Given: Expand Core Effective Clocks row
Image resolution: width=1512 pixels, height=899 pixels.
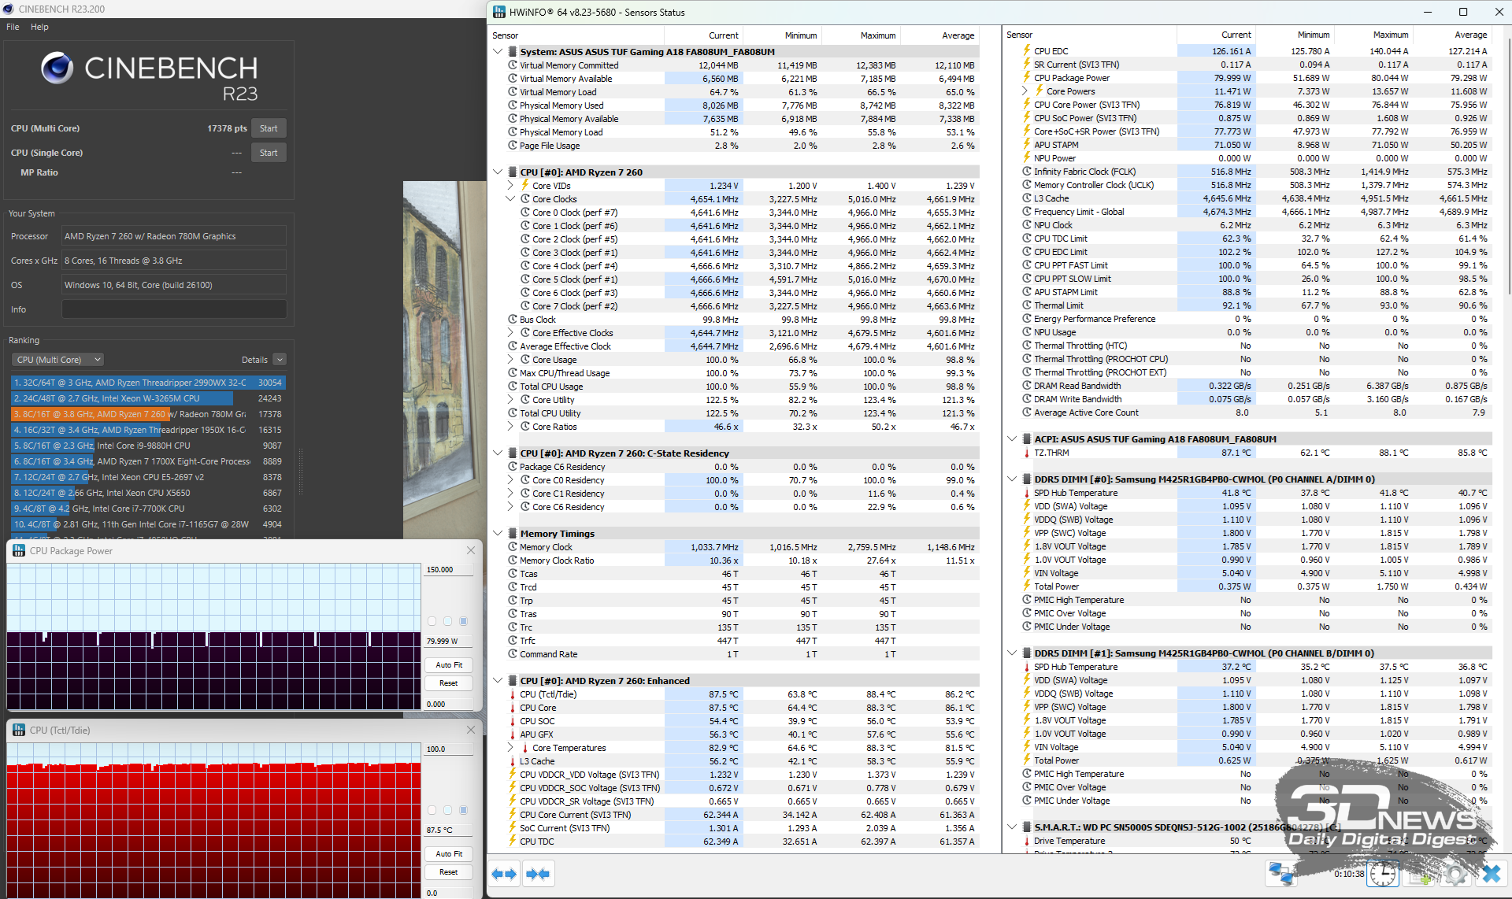Looking at the screenshot, I should pos(510,333).
